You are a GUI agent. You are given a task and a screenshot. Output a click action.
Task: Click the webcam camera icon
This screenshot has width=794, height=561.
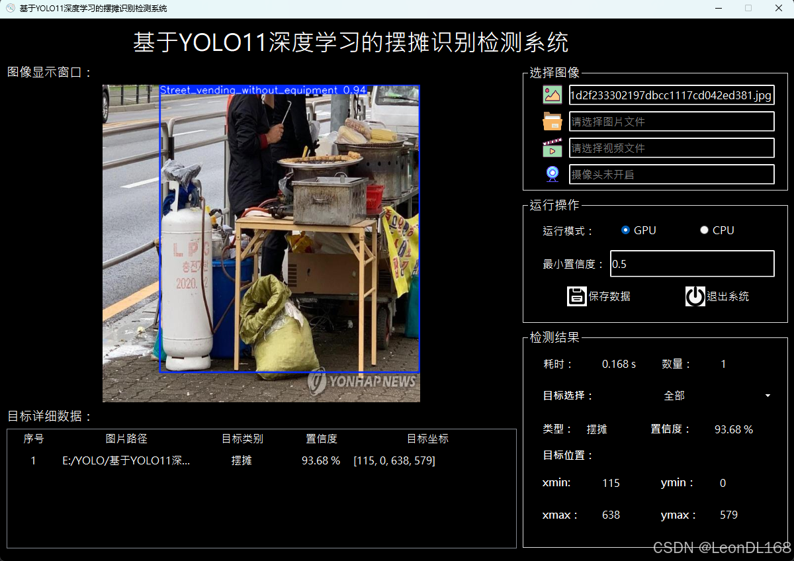tap(552, 174)
